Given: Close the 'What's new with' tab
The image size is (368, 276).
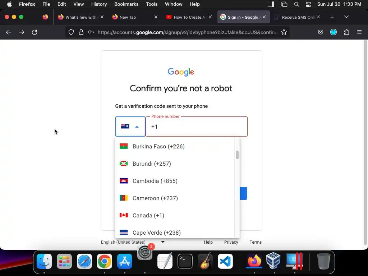Looking at the screenshot, I should (102, 17).
